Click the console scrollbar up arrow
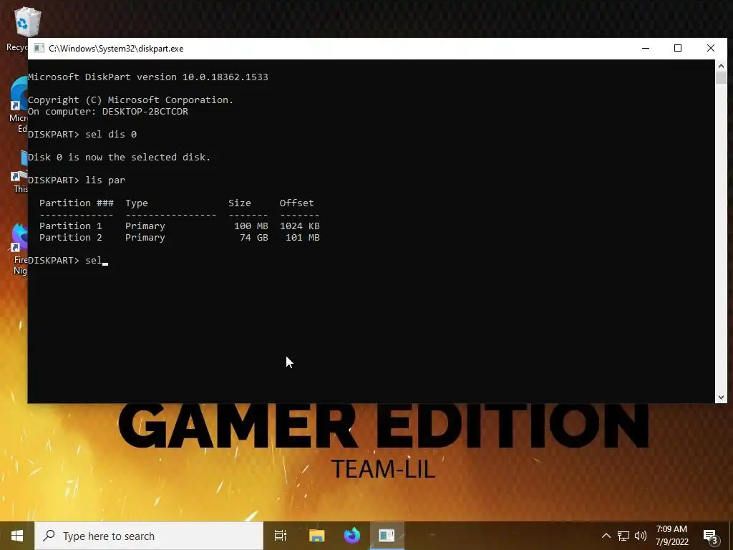The height and width of the screenshot is (550, 733). tap(721, 66)
